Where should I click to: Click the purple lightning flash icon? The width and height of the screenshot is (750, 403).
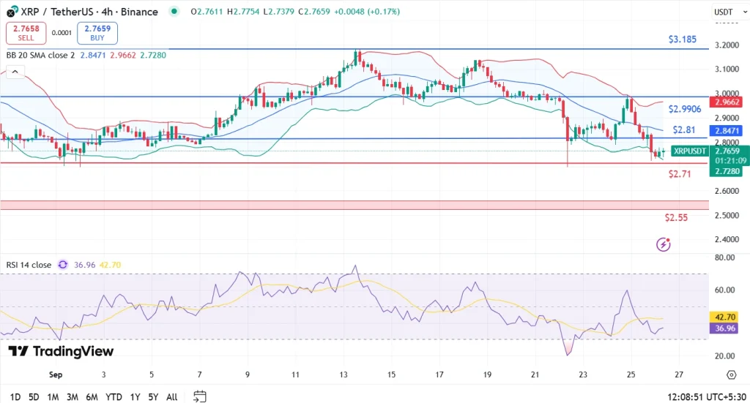coord(664,244)
